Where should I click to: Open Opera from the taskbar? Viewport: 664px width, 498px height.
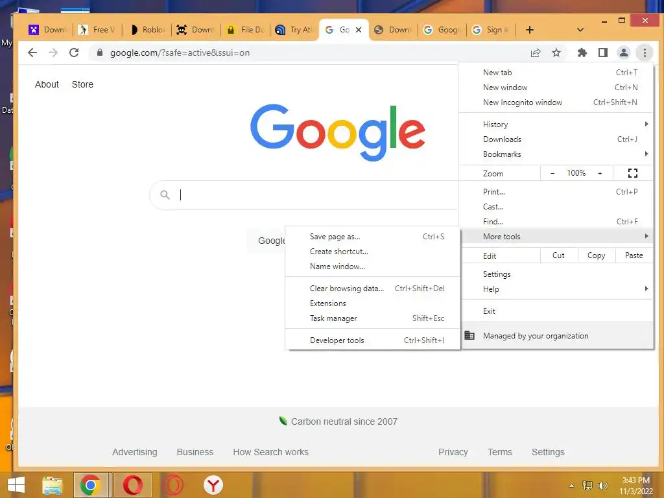coord(132,485)
